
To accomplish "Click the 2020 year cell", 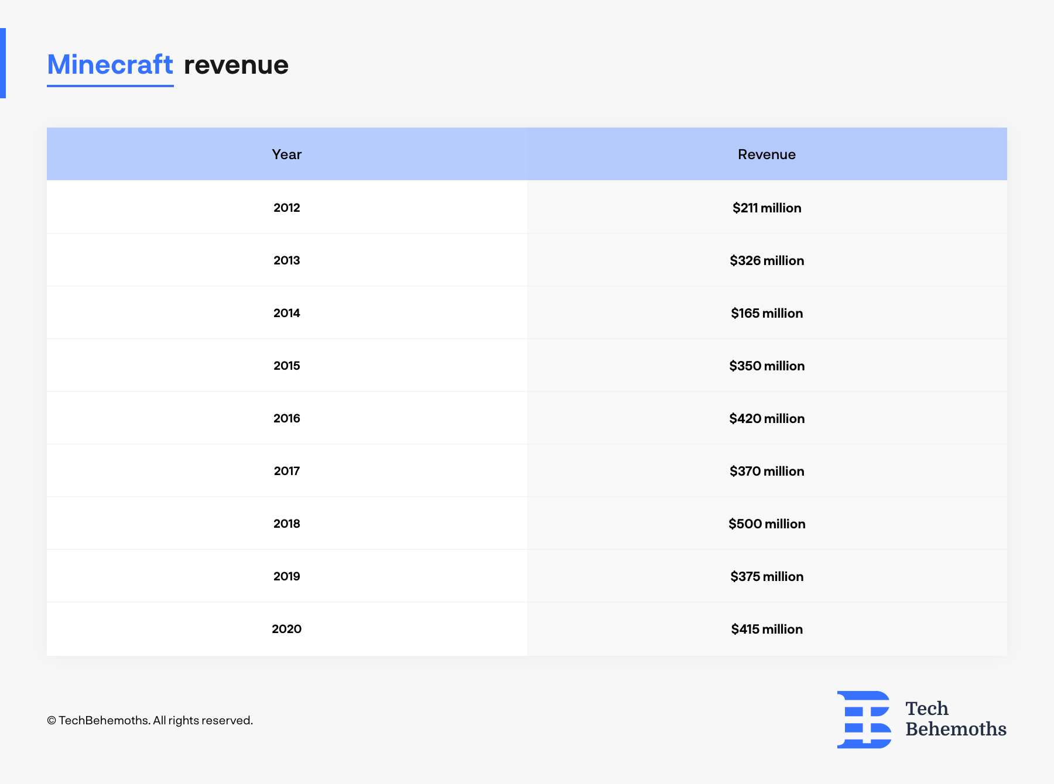I will (x=287, y=629).
